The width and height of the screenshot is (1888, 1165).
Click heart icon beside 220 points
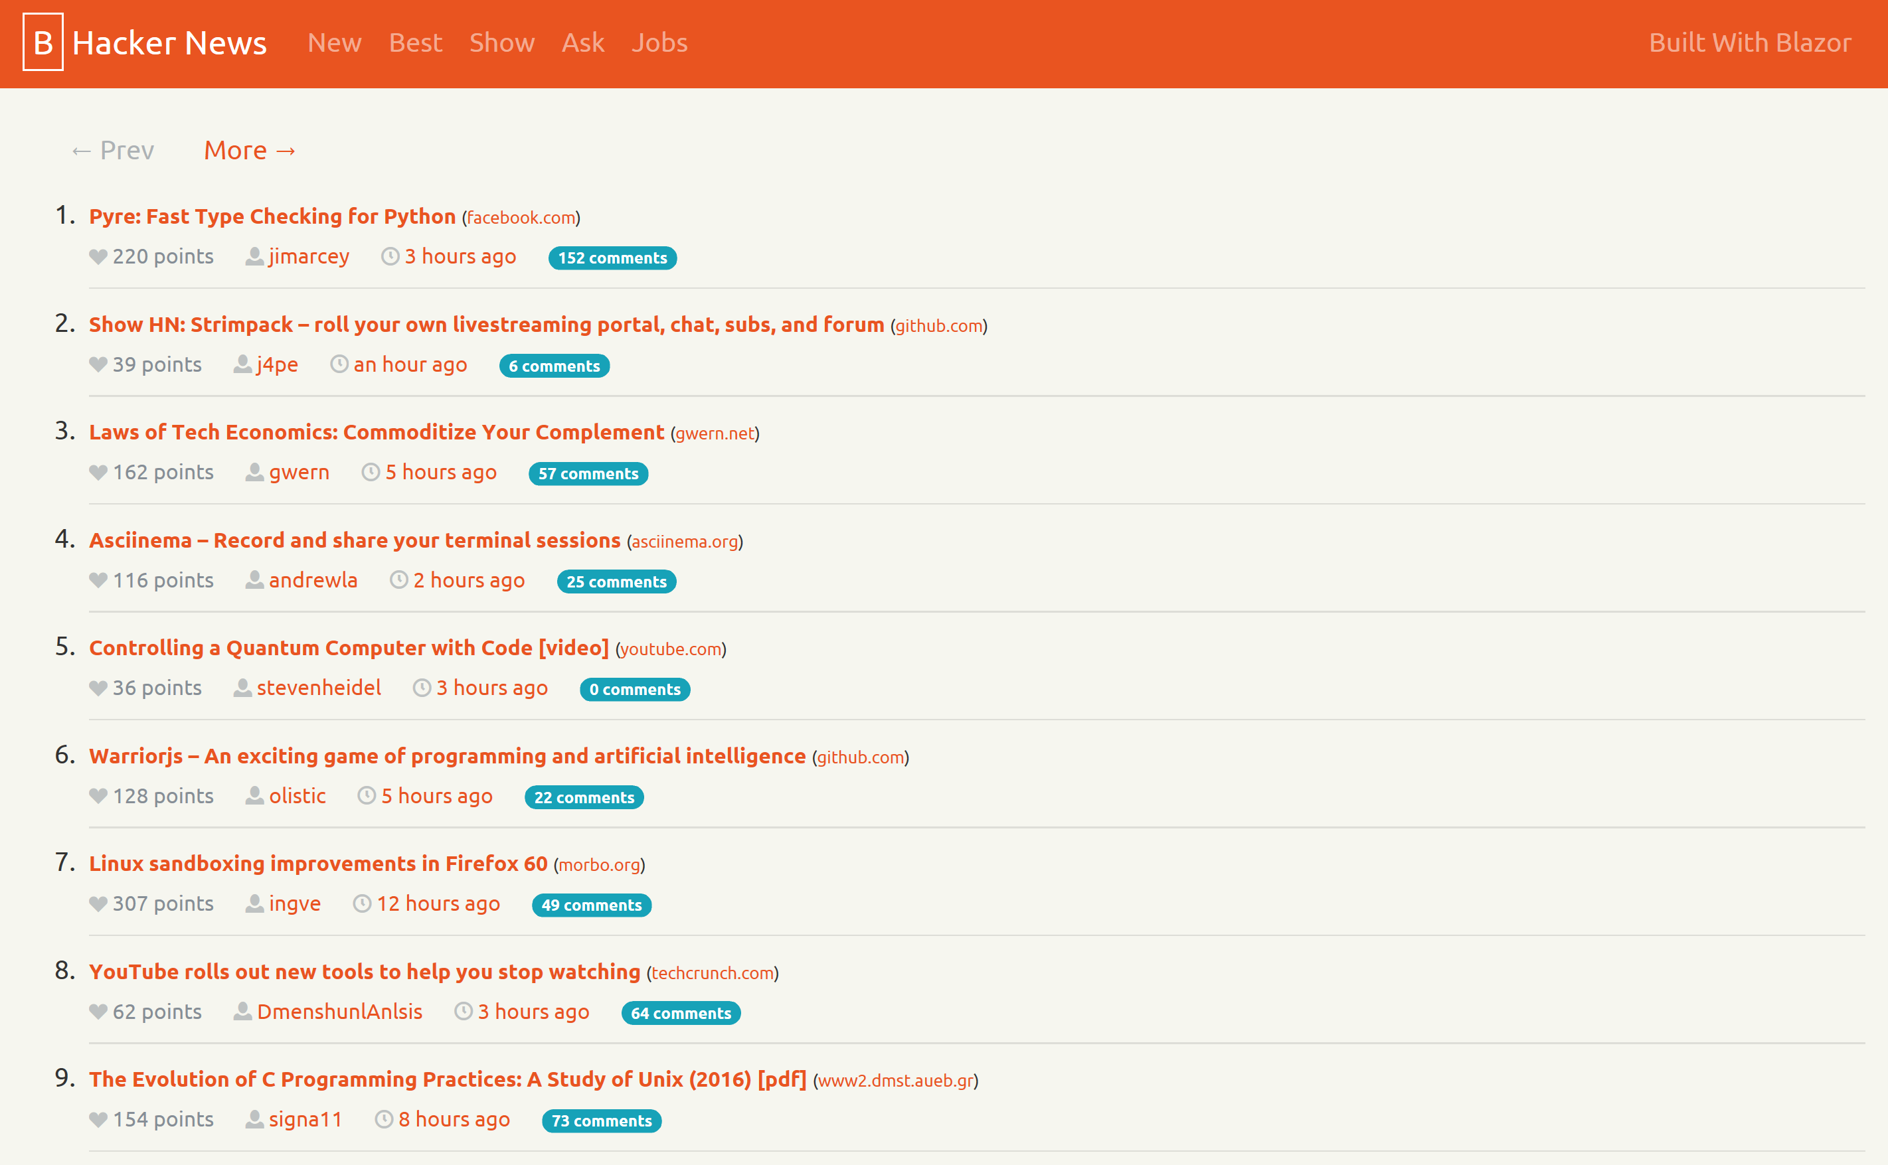(x=98, y=257)
